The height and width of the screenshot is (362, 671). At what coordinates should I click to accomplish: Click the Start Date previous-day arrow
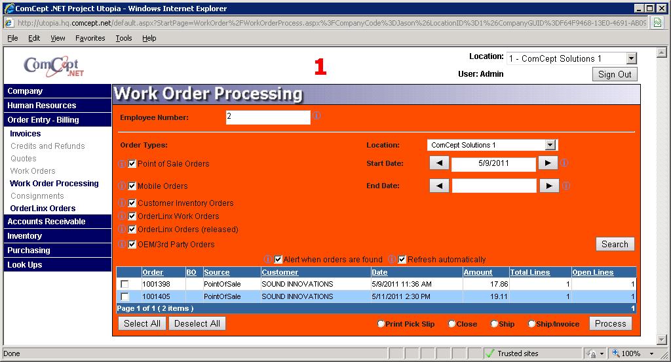pyautogui.click(x=439, y=163)
